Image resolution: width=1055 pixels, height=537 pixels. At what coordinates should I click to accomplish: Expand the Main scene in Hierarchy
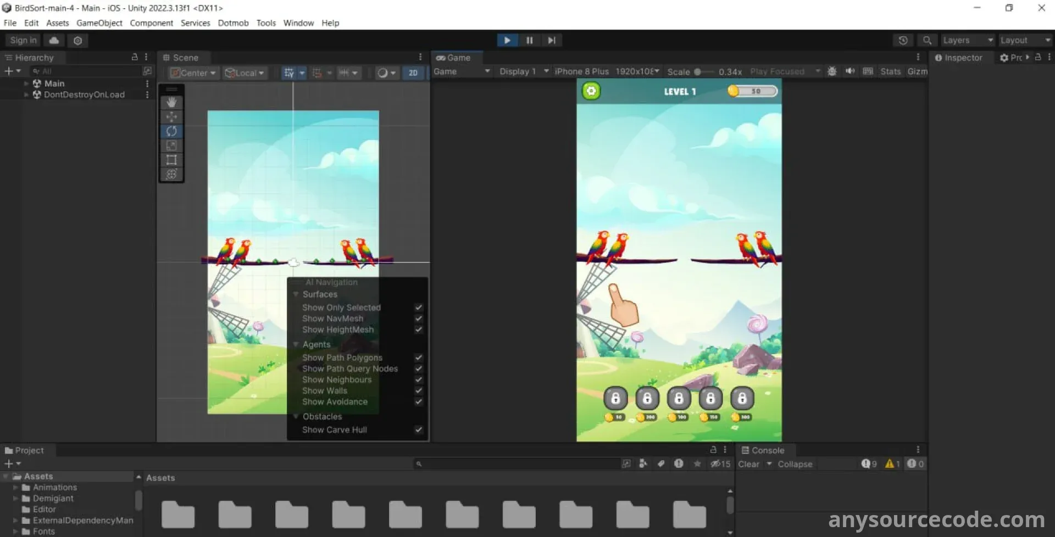[x=26, y=83]
